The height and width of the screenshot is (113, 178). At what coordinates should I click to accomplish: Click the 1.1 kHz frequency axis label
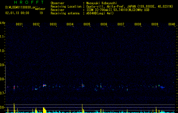[3, 37]
